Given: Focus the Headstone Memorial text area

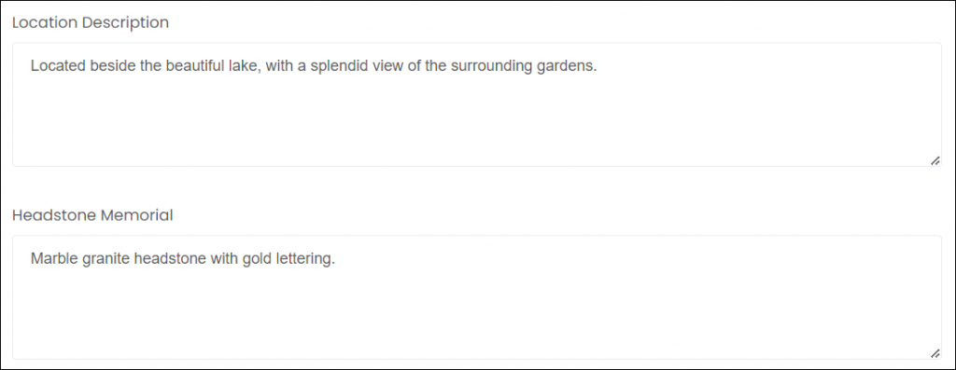Looking at the screenshot, I should coord(477,297).
